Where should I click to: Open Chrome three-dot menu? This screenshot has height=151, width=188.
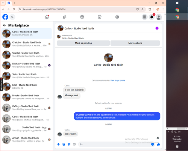pyautogui.click(x=163, y=9)
